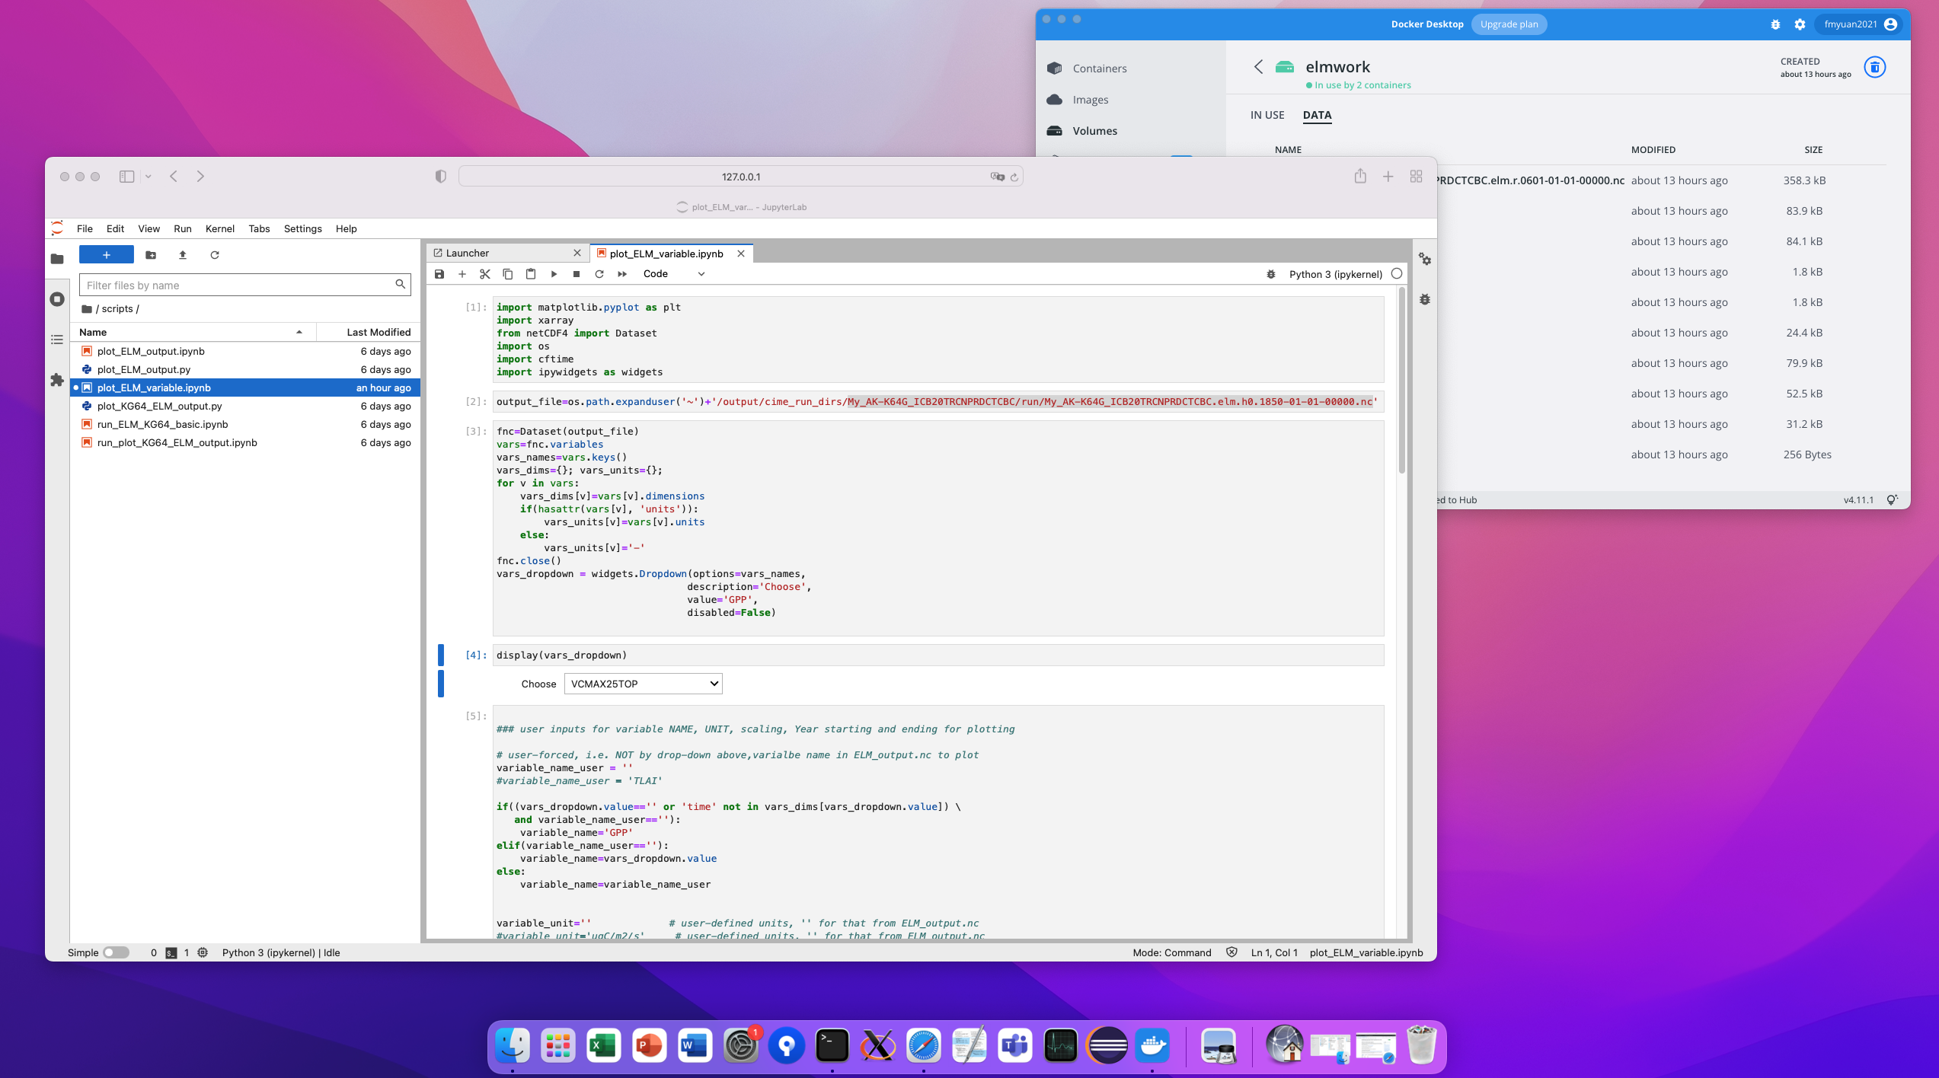1939x1078 pixels.
Task: Open the Extension Manager puzzle icon
Action: tap(57, 380)
